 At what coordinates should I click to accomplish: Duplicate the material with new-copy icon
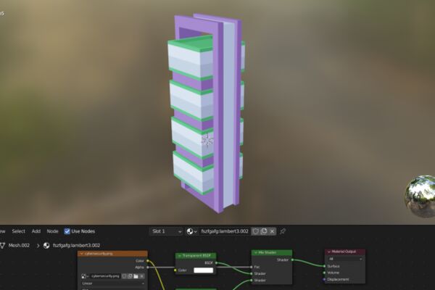click(x=264, y=231)
